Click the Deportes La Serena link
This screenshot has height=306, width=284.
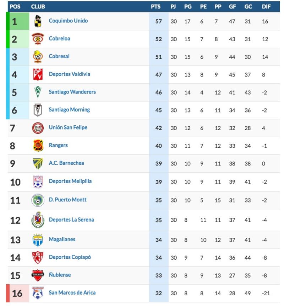click(71, 220)
